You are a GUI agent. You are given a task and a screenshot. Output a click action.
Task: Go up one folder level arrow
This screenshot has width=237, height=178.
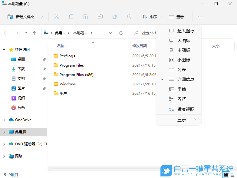[35, 33]
